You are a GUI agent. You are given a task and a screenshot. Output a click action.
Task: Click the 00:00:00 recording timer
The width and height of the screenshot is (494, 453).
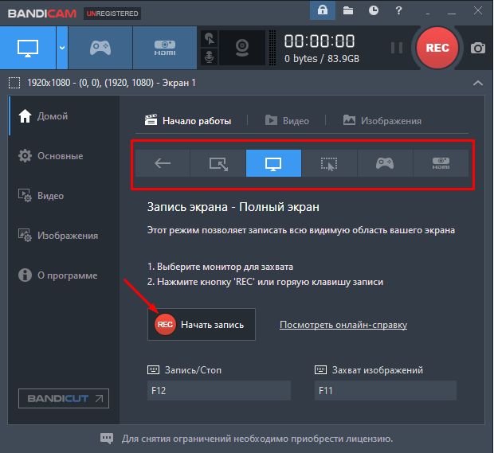(320, 41)
